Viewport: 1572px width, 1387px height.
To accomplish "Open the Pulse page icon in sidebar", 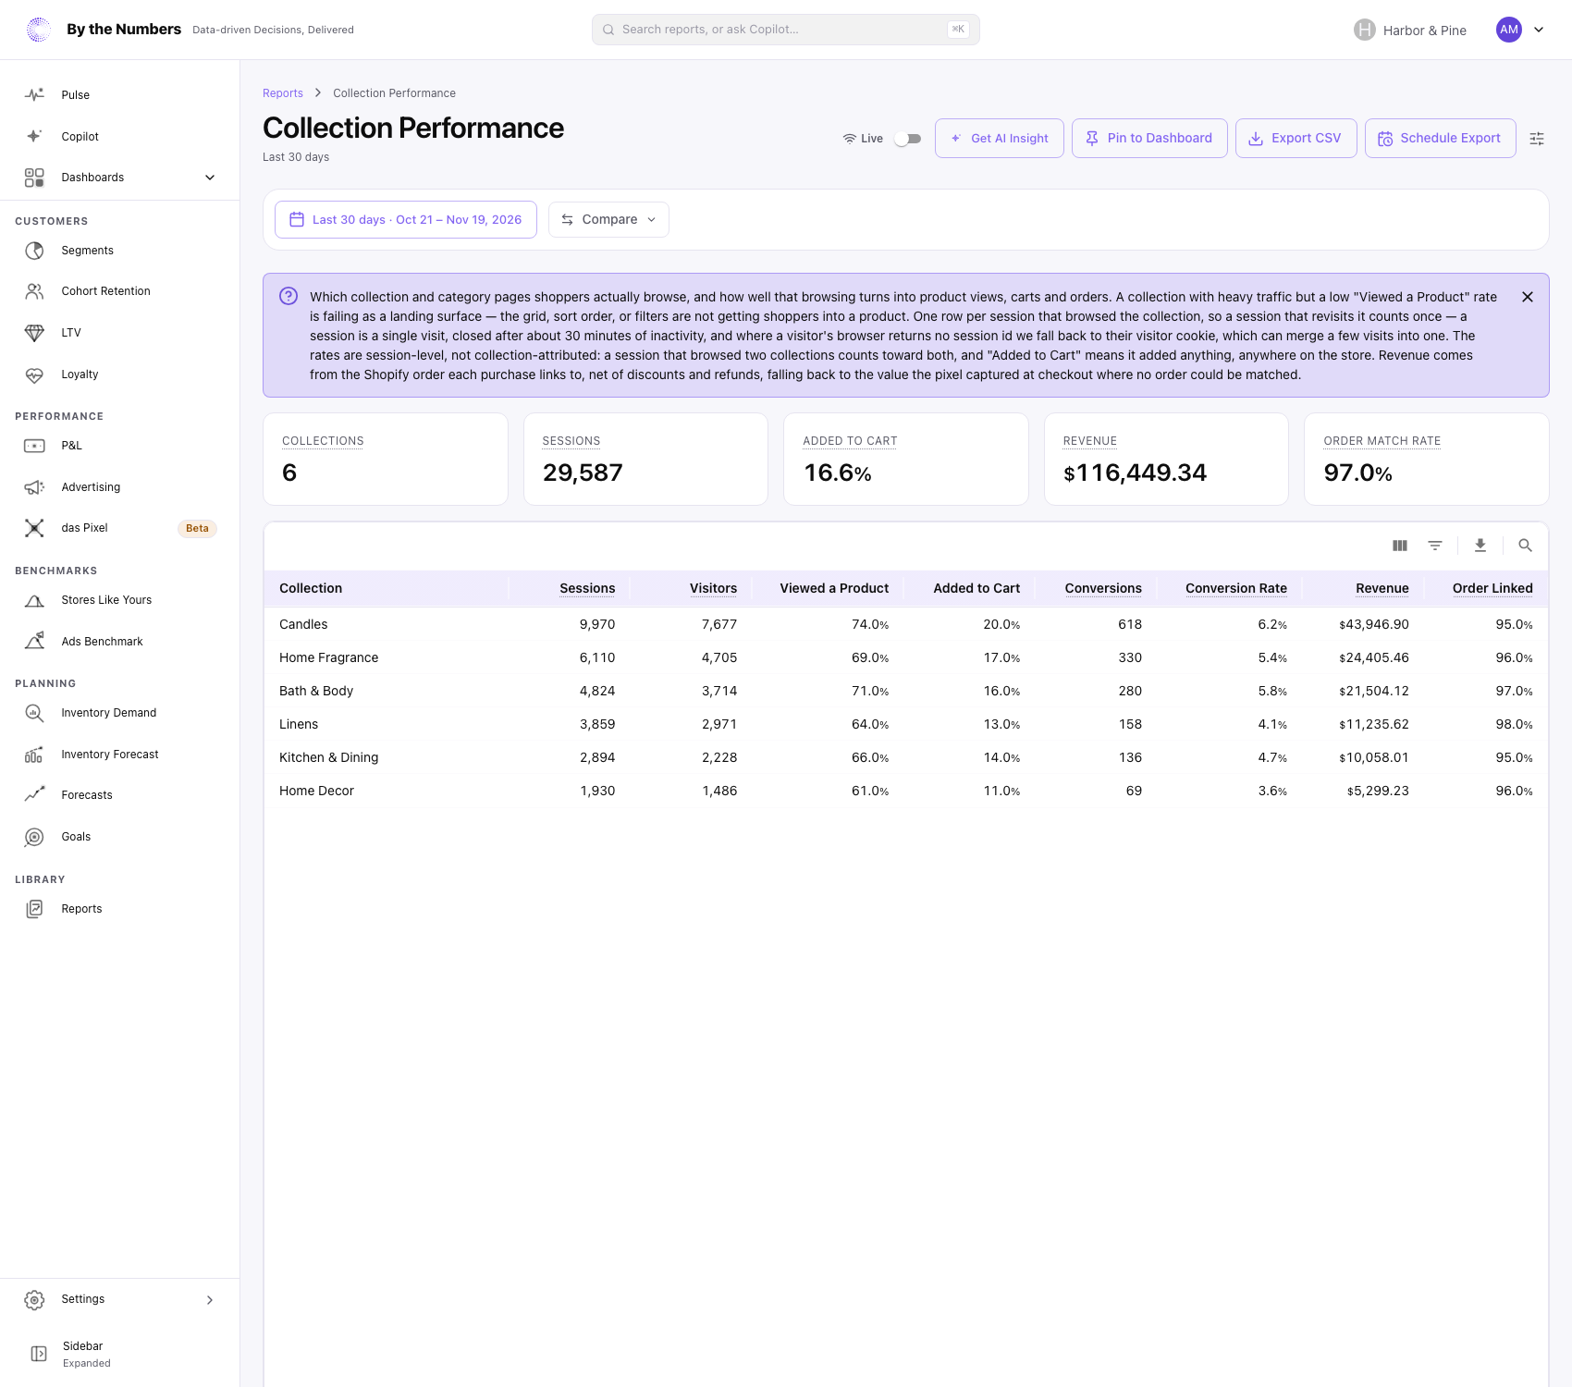I will click(x=34, y=95).
